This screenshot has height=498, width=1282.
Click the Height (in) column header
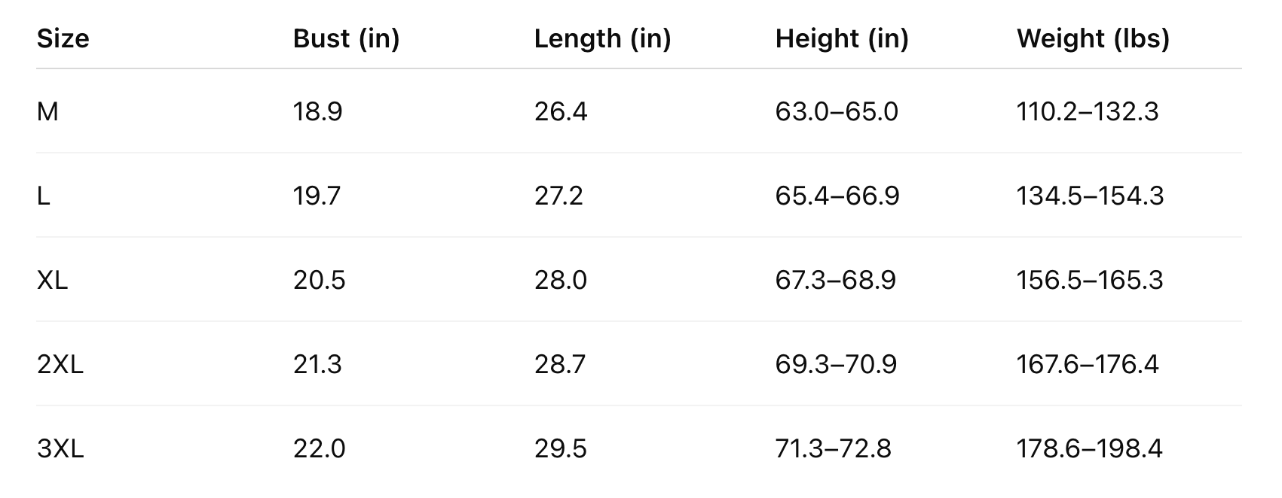pyautogui.click(x=842, y=38)
